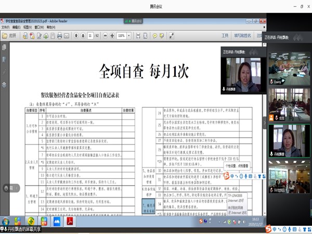Collapse the participant video panel with arrow
This screenshot has height=234, width=312.
[264, 123]
